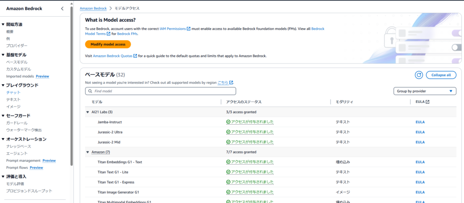Collapse the AI21 Labs (3) provider group
This screenshot has height=203, width=464.
pos(87,112)
